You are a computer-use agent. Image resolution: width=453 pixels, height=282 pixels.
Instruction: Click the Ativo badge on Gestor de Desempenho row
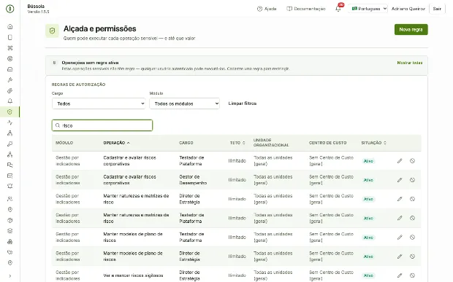click(x=368, y=180)
